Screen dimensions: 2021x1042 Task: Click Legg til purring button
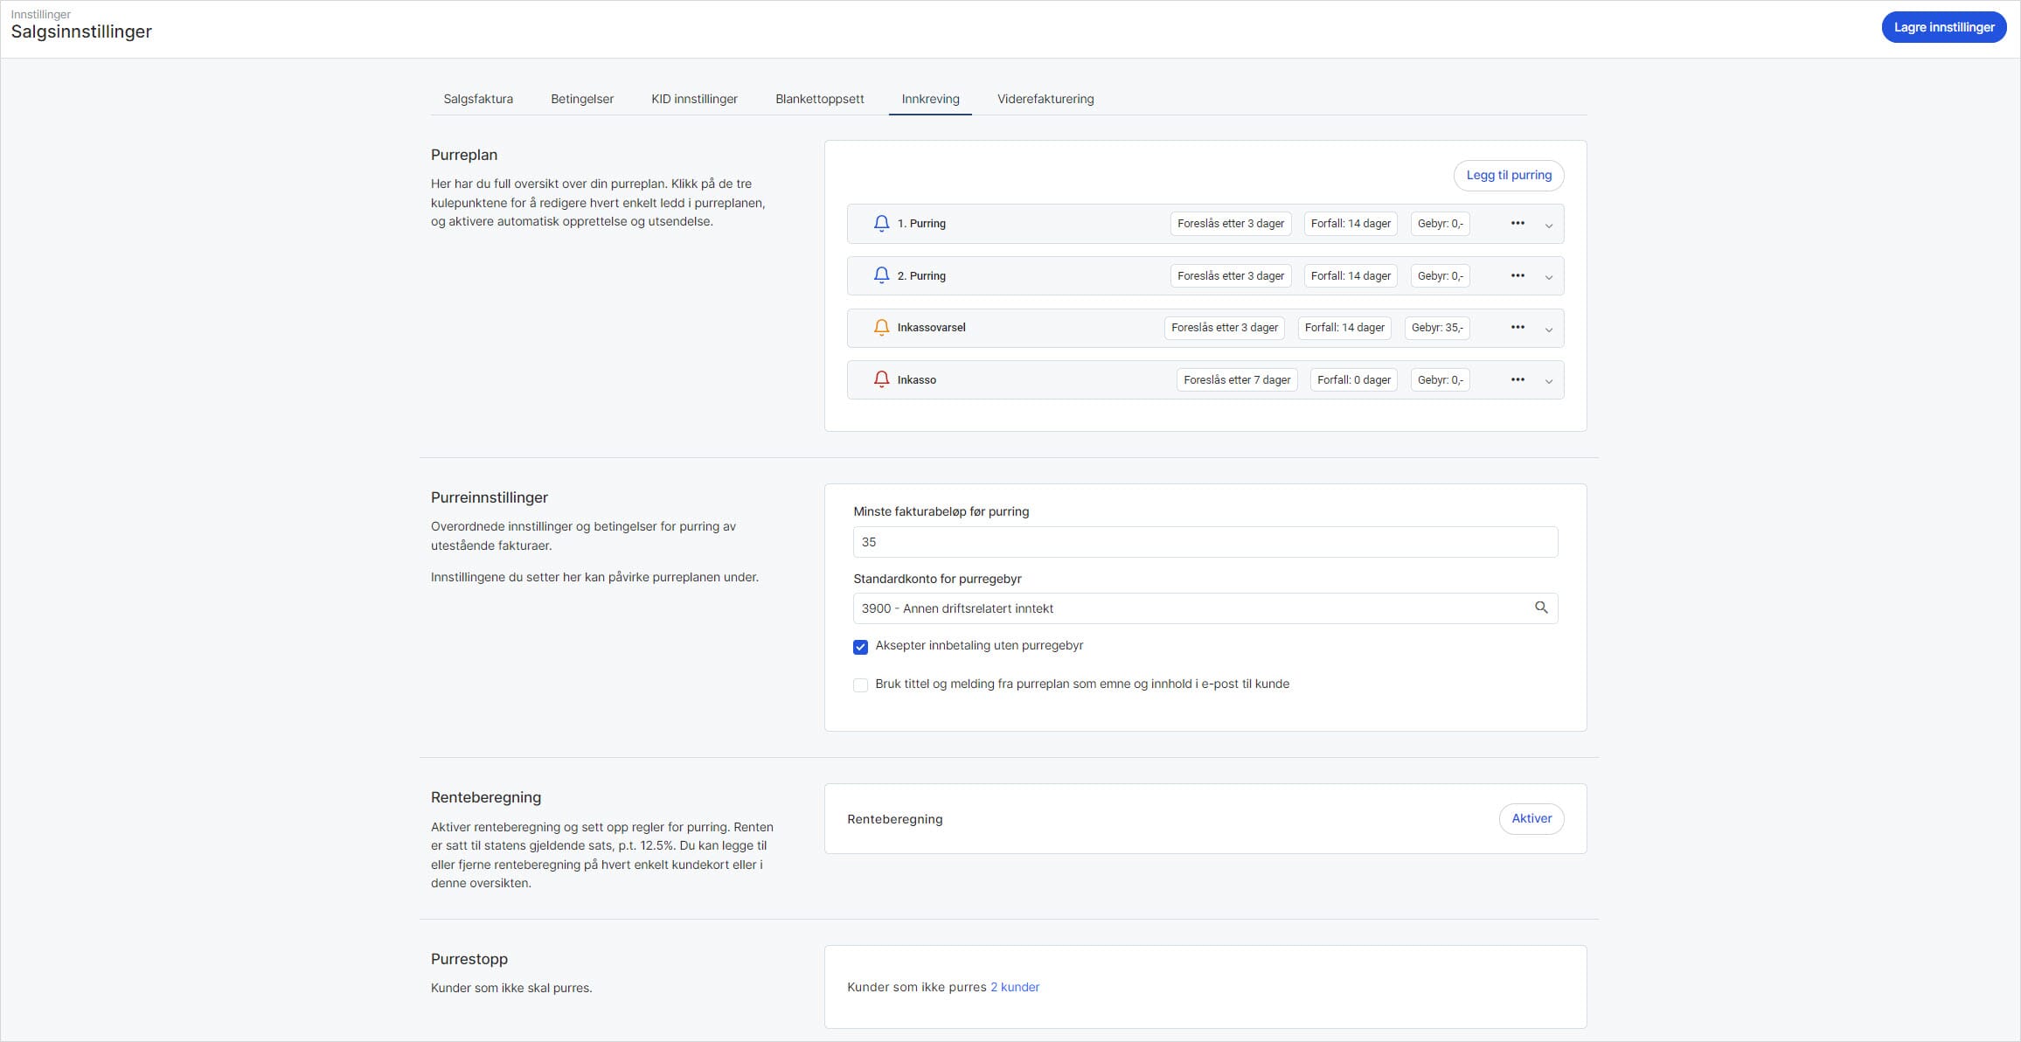(1509, 175)
